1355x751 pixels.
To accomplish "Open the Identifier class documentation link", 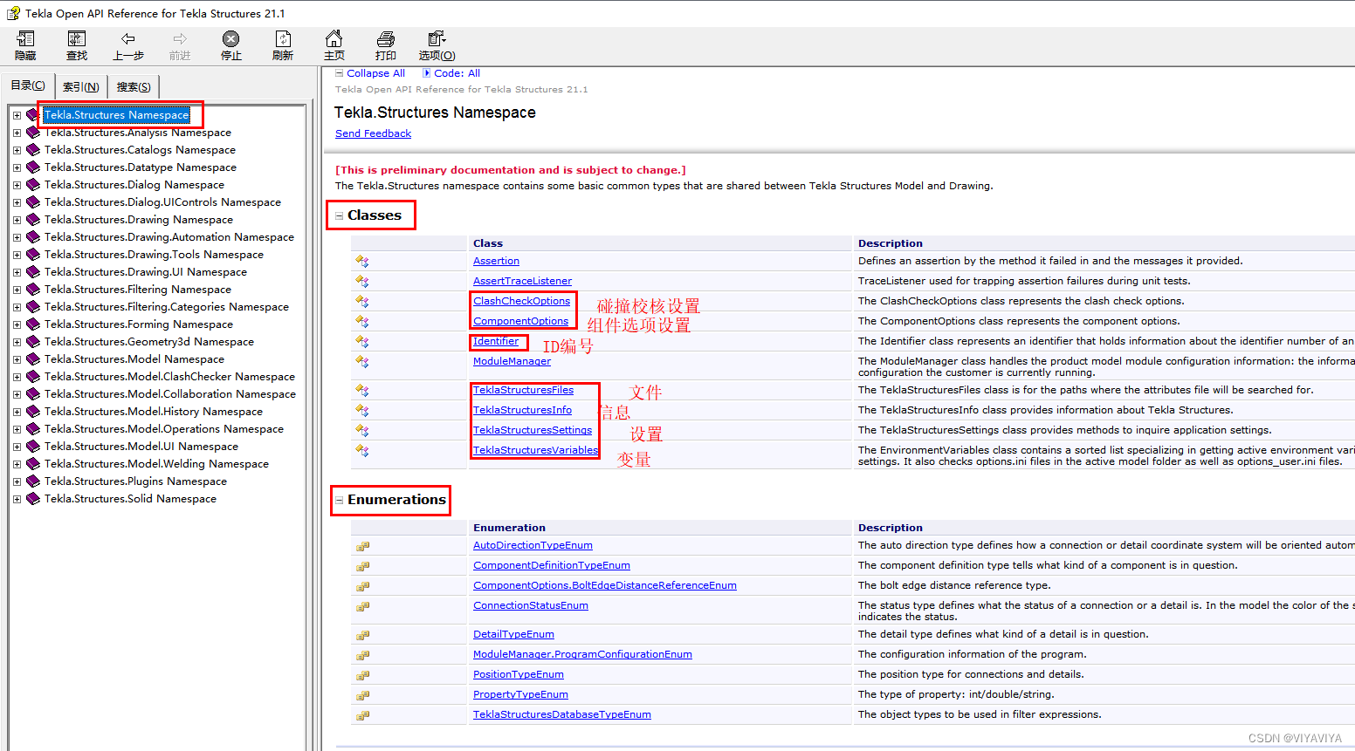I will 494,340.
